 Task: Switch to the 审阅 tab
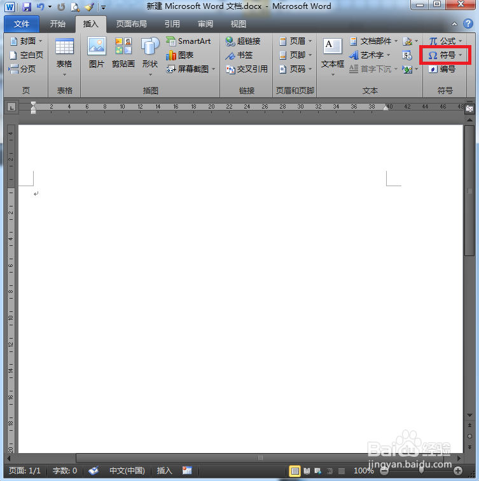coord(205,24)
